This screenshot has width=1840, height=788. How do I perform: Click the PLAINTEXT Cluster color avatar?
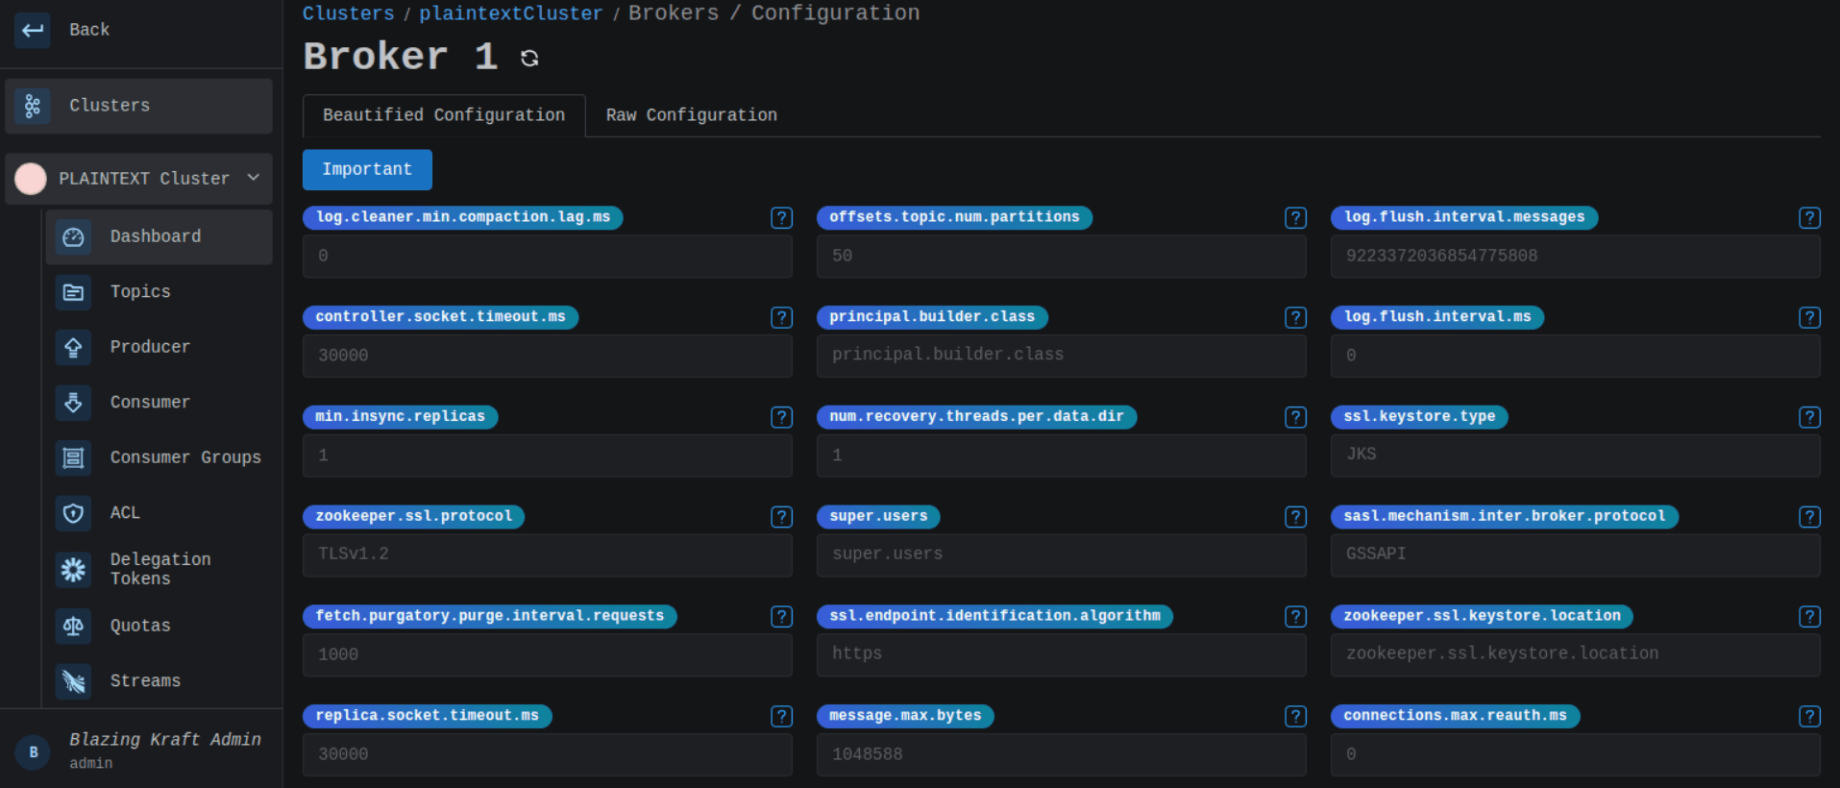click(31, 179)
